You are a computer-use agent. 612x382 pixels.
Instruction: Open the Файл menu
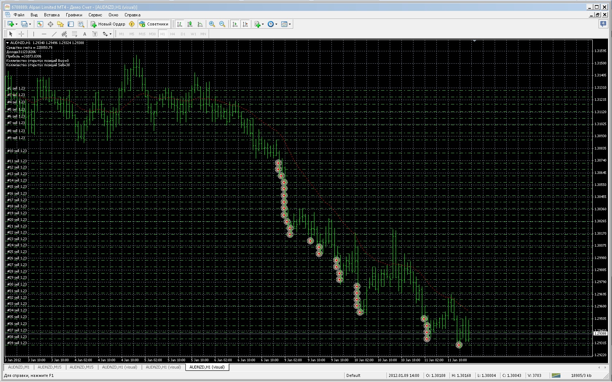19,15
